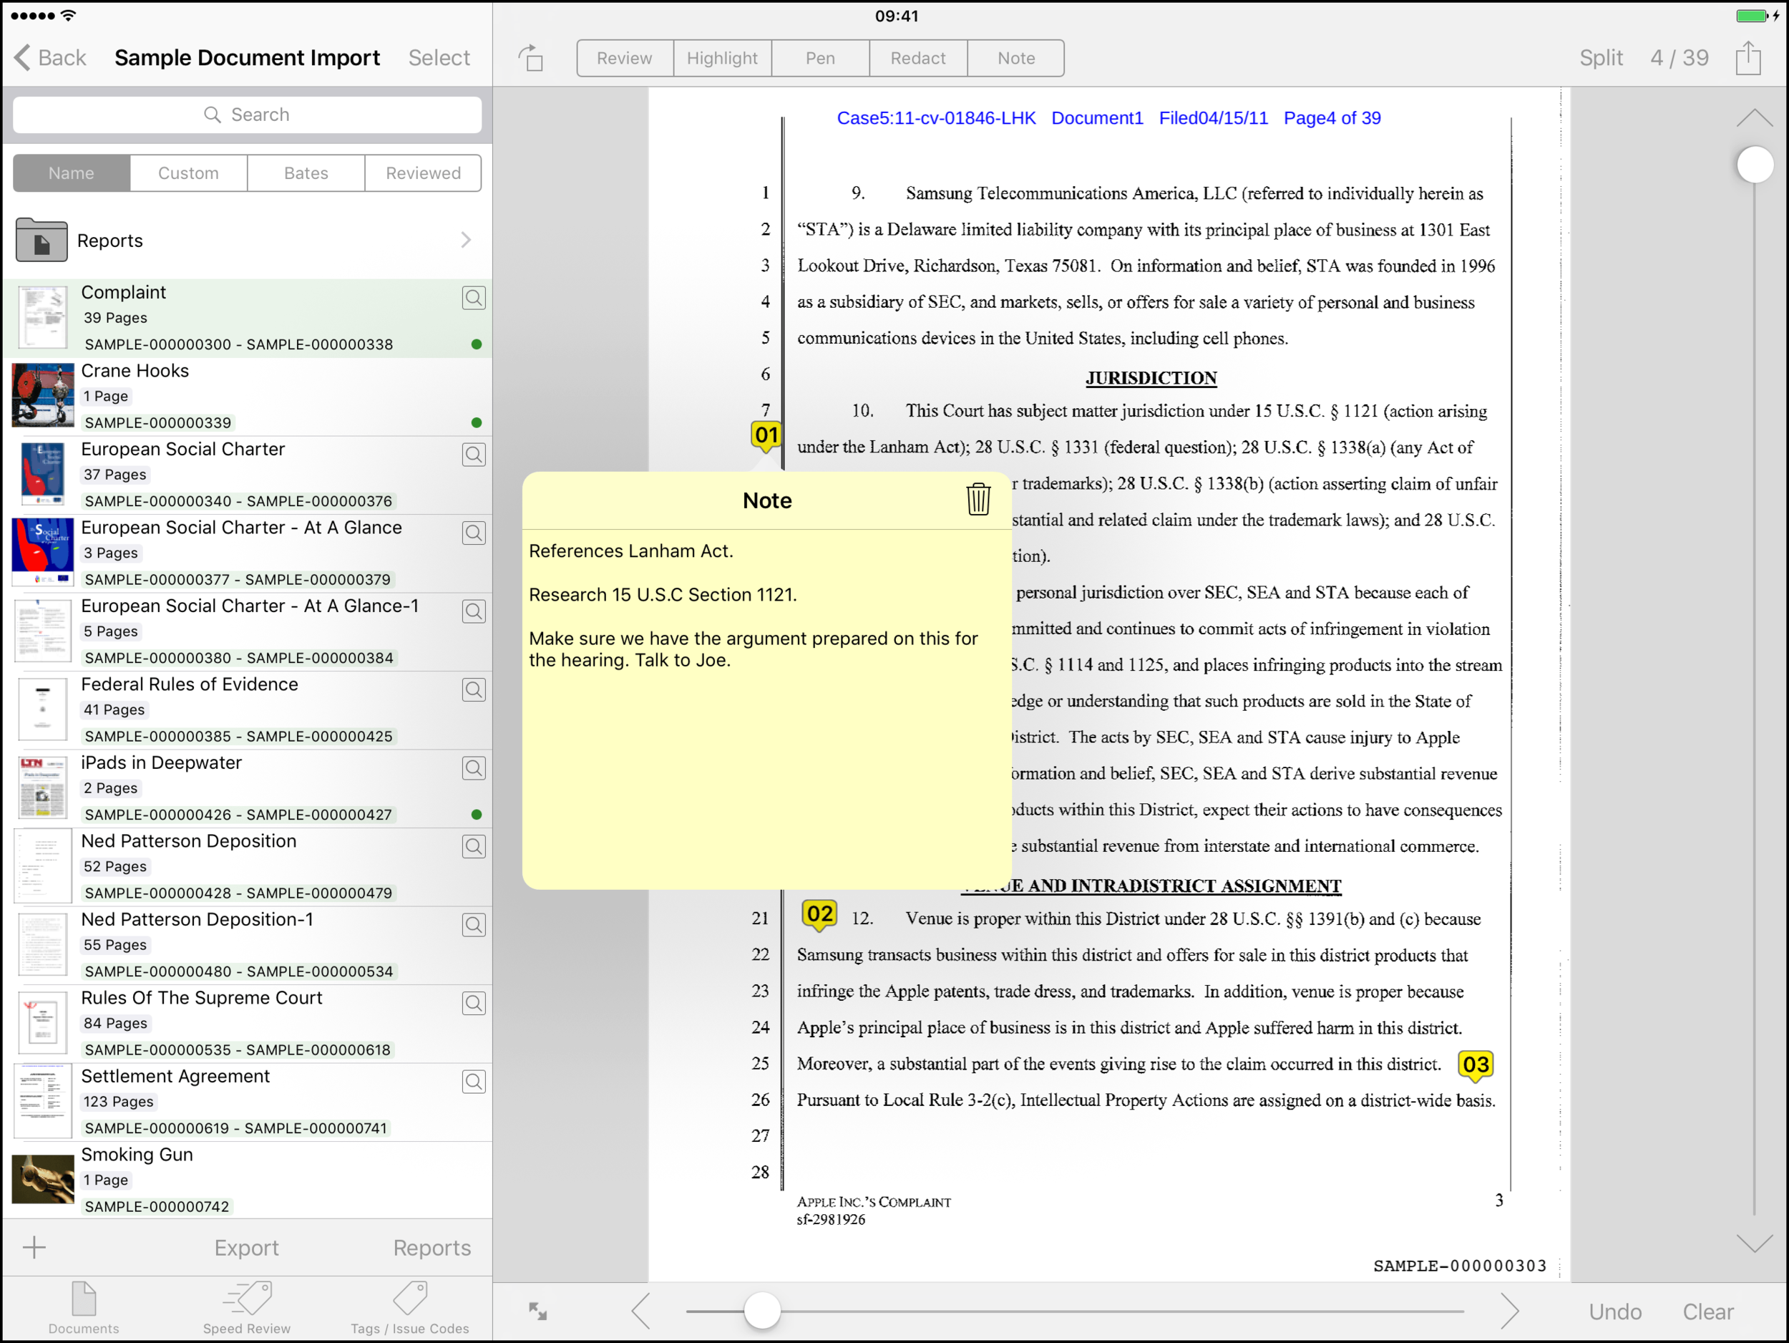Preview Settlement Agreement magnifier icon
The height and width of the screenshot is (1343, 1789).
tap(474, 1082)
